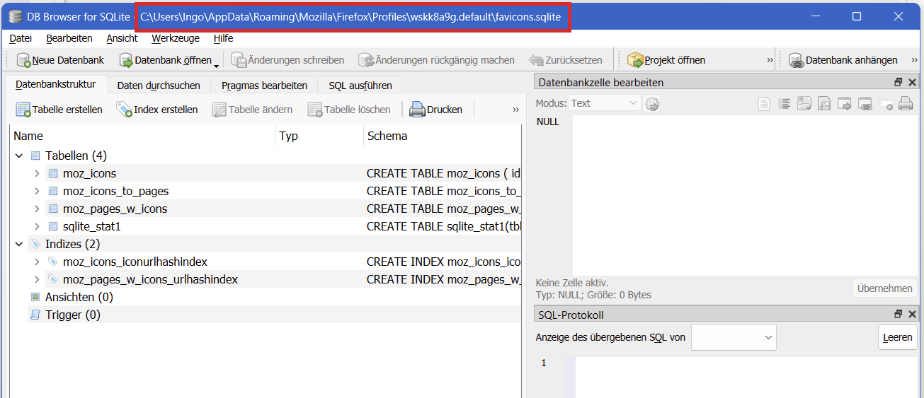Screen dimensions: 924x398
Task: Expand the moz_icons table node
Action: [x=37, y=173]
